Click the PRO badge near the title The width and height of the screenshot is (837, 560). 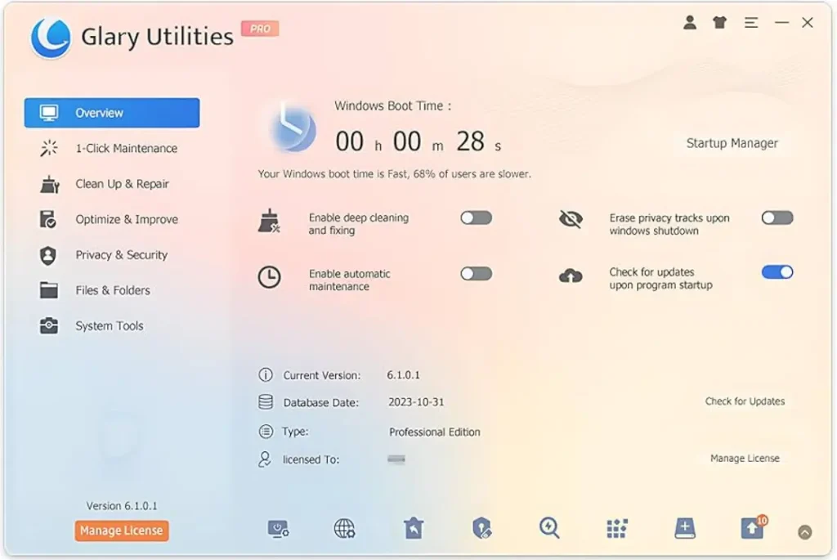(260, 29)
